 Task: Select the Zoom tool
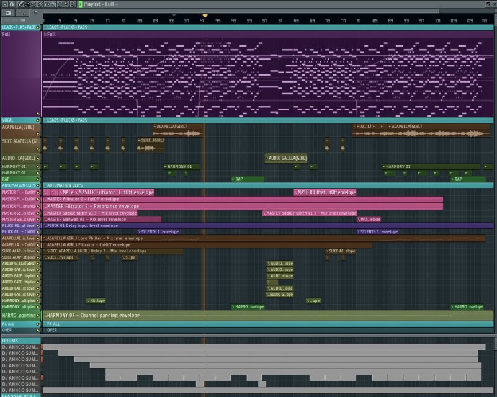(x=66, y=4)
